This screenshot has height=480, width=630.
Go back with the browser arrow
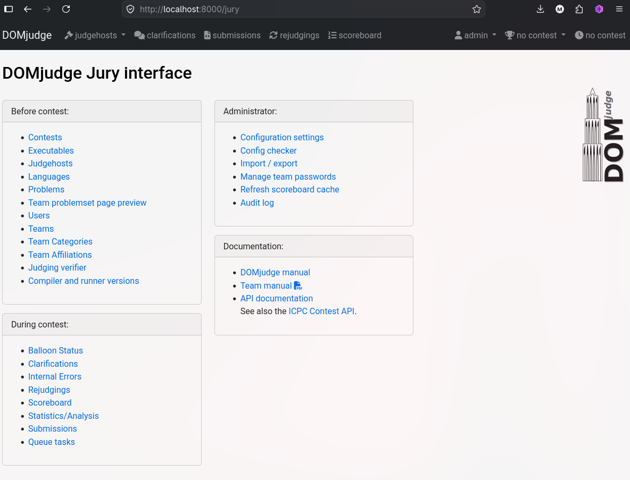[x=28, y=9]
